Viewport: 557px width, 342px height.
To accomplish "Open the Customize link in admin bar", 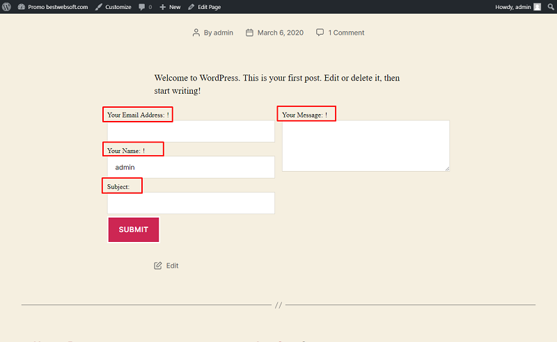I will [x=113, y=7].
